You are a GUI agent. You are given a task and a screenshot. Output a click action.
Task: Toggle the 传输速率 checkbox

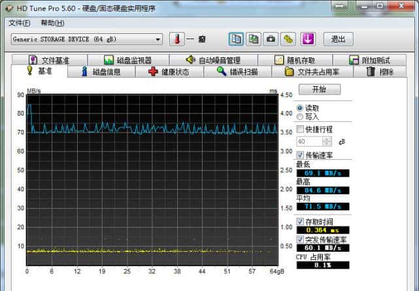tap(300, 155)
